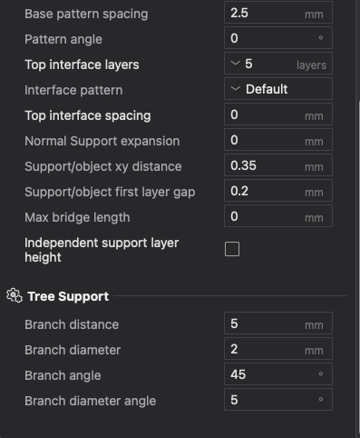
Task: Select the Pattern angle value field
Action: point(278,38)
